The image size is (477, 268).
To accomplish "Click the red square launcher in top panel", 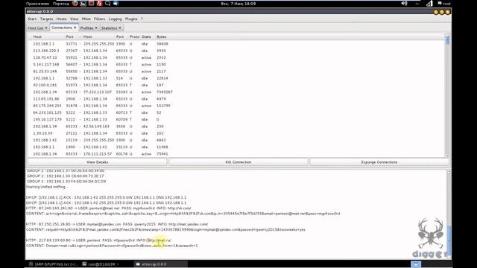I will 91,4.
